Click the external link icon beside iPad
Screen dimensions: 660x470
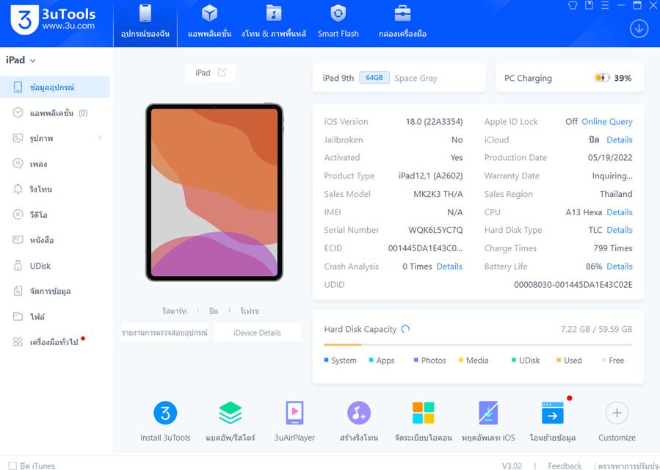pyautogui.click(x=222, y=73)
